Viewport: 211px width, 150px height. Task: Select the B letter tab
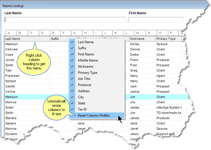22,33
